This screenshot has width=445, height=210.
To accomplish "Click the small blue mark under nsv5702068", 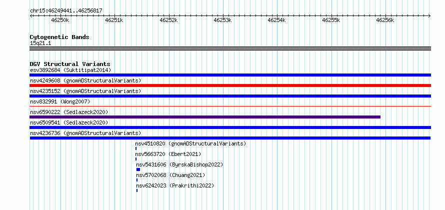I will pyautogui.click(x=137, y=180).
